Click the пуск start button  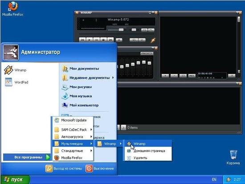(15, 180)
